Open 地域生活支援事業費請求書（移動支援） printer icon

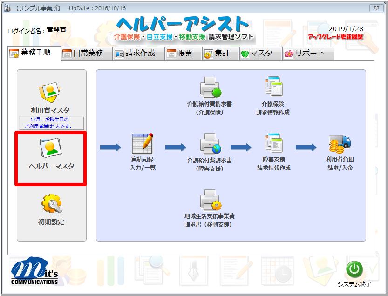pos(210,200)
